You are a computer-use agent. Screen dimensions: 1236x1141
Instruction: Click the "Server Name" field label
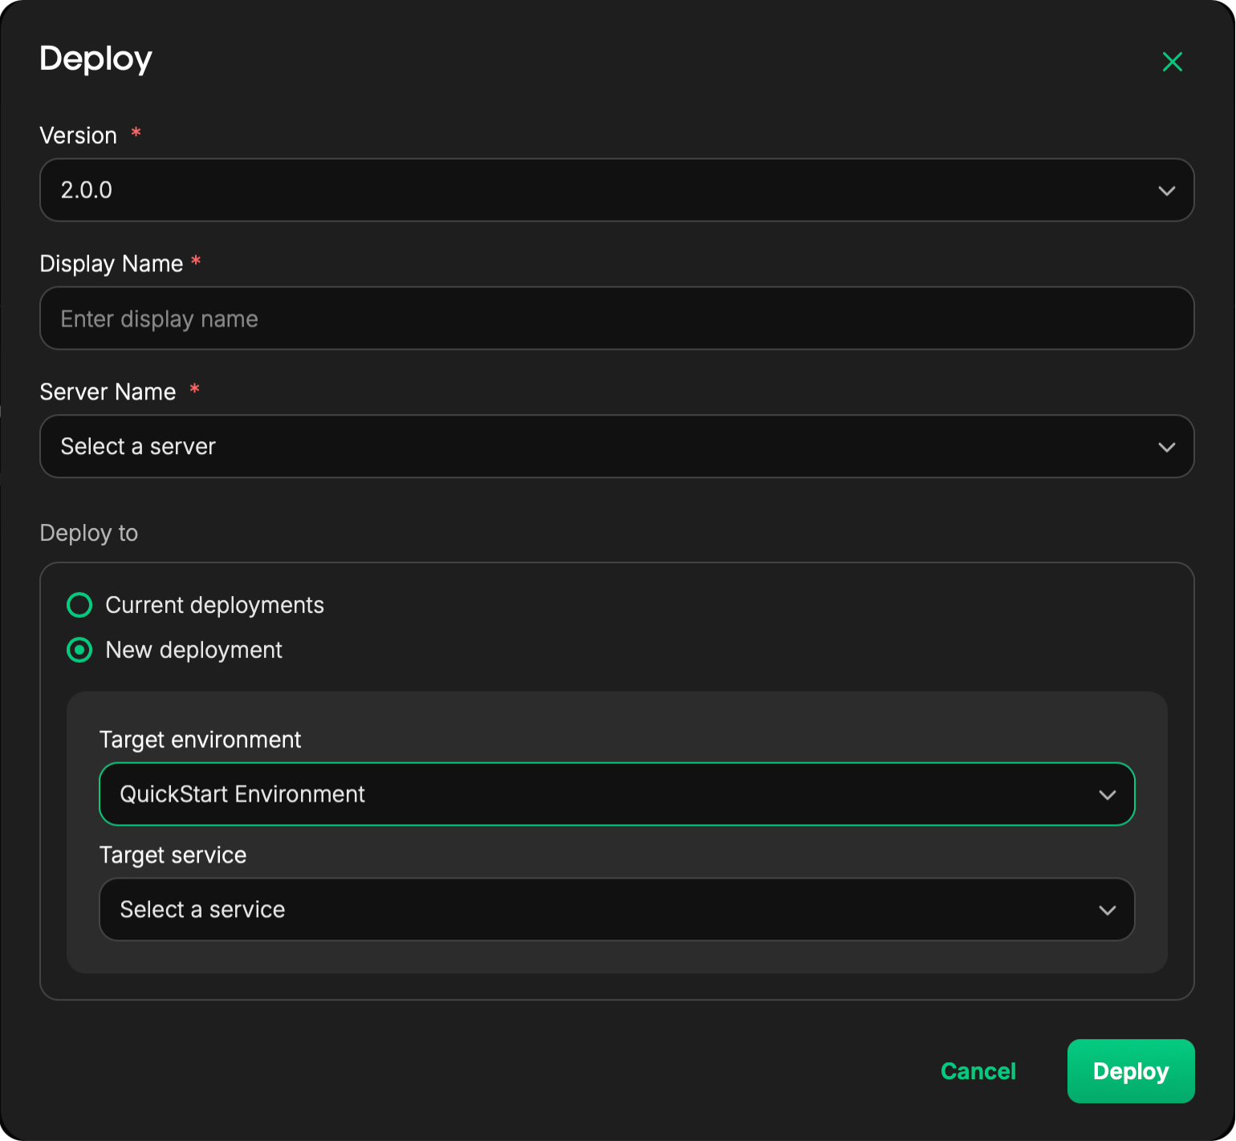click(x=108, y=392)
